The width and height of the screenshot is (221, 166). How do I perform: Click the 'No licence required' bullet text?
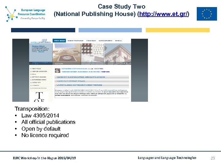click(45, 135)
